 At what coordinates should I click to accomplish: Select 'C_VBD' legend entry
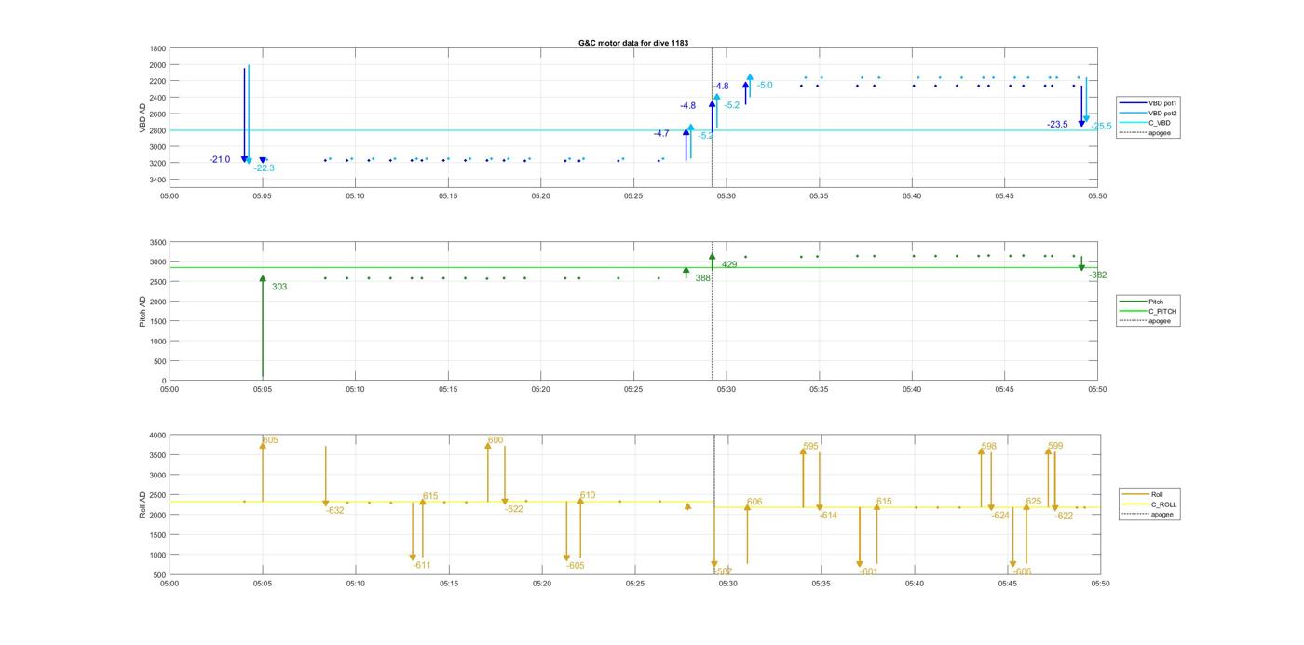(x=1144, y=123)
